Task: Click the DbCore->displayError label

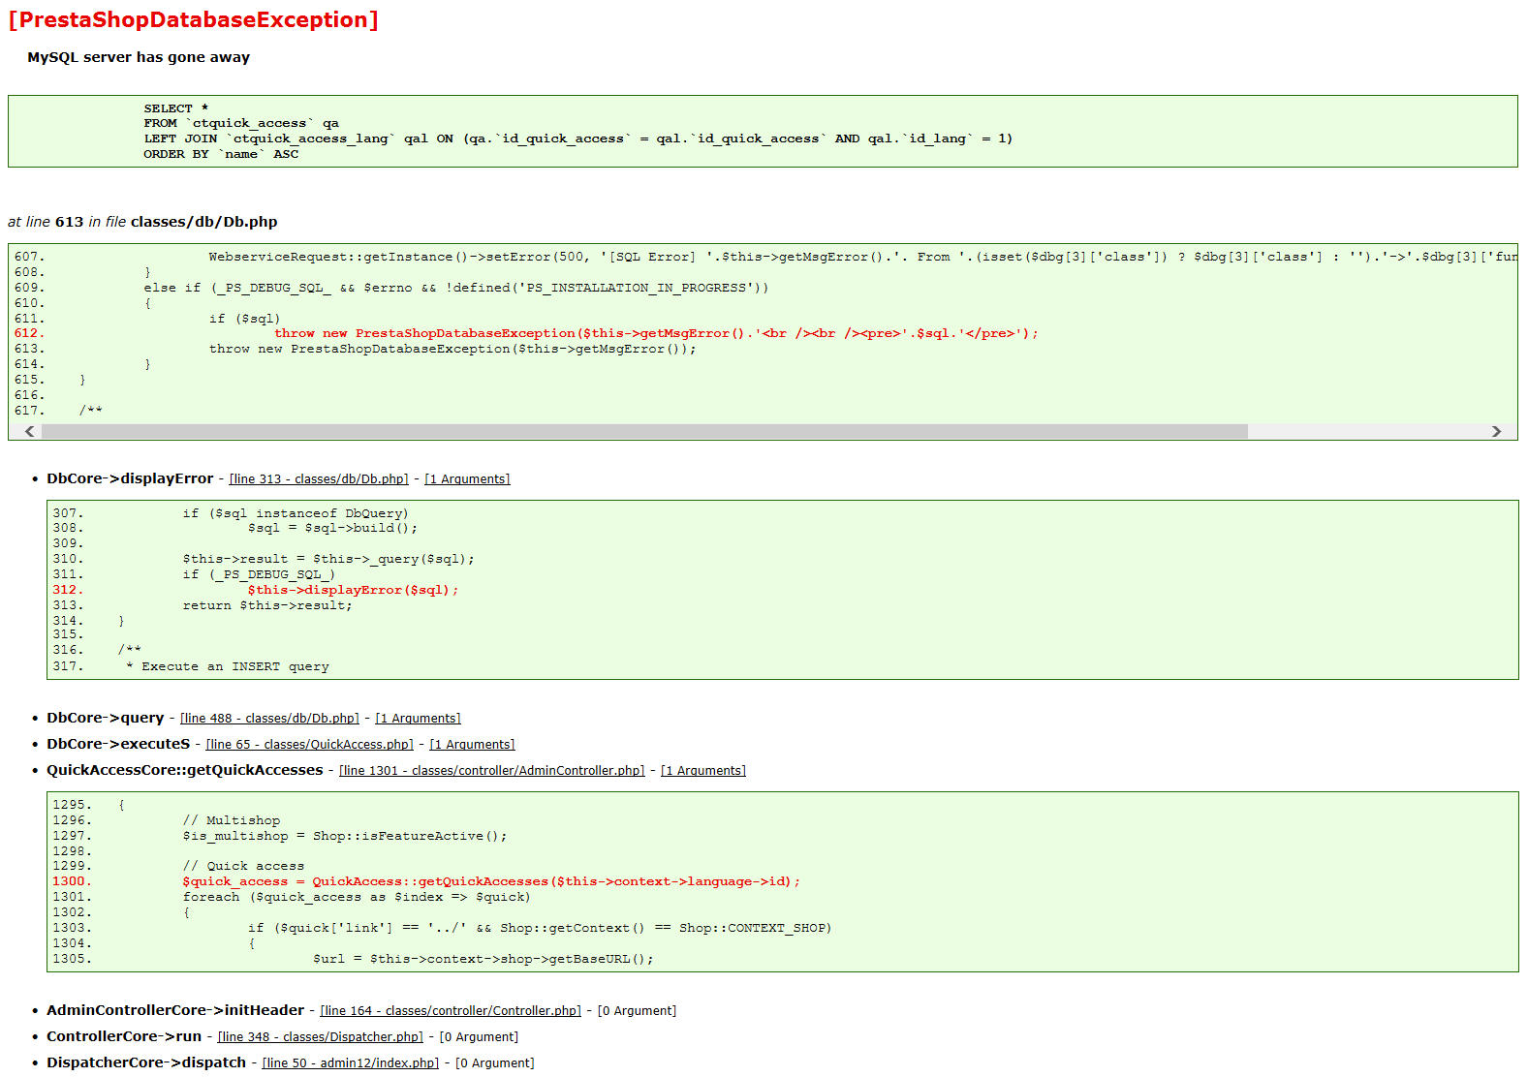Action: [x=130, y=478]
